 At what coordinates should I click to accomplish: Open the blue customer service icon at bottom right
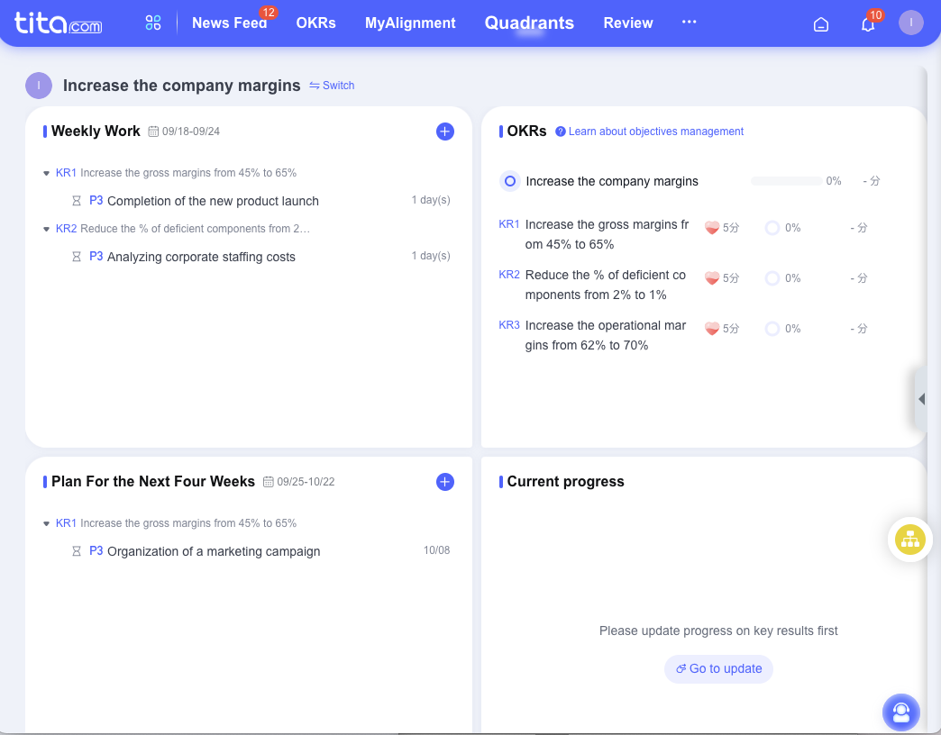(x=900, y=712)
